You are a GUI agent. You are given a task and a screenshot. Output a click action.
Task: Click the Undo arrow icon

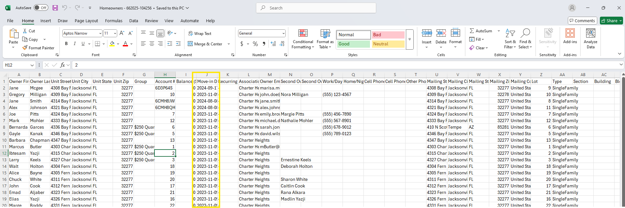[65, 8]
